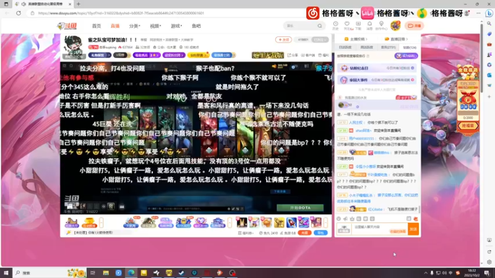This screenshot has height=278, width=495.
Task: Open the 直播回看 replay link
Action: coord(396,39)
